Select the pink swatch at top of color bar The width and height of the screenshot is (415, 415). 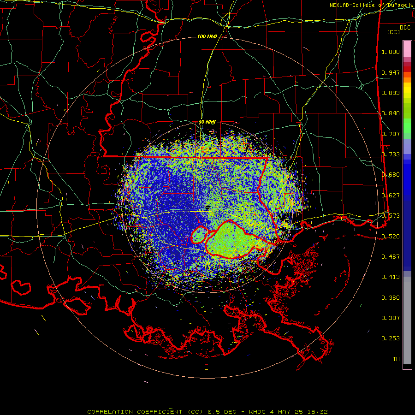click(x=407, y=49)
